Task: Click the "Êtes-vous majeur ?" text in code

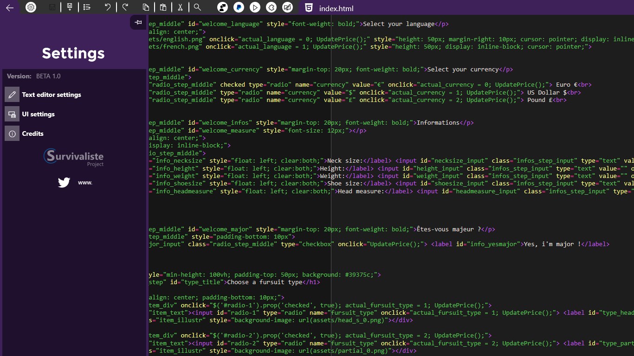Action: click(448, 229)
